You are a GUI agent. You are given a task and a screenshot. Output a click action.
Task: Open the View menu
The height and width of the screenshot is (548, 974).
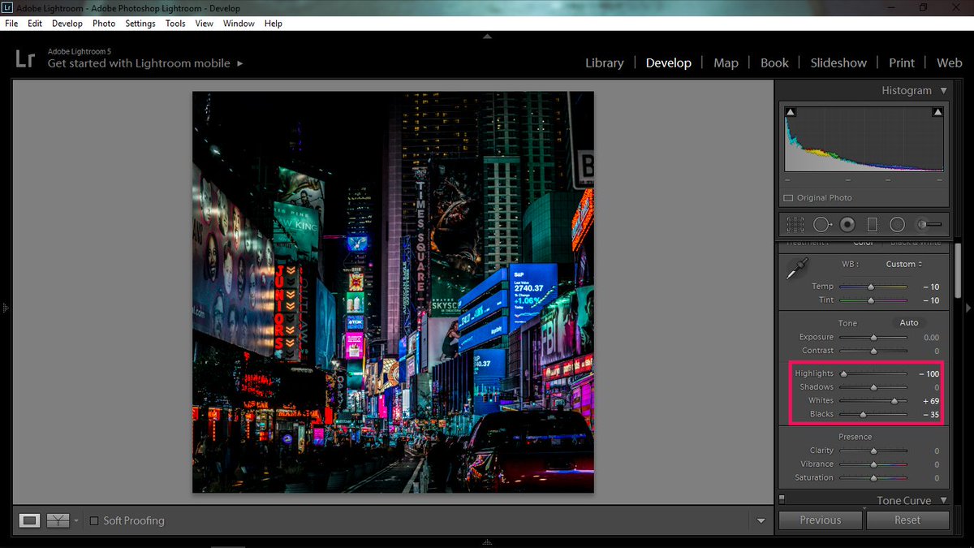coord(205,24)
